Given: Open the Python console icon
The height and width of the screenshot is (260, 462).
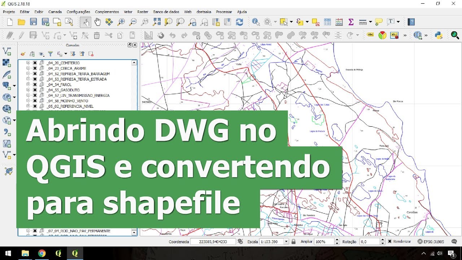Looking at the screenshot, I should coord(439,35).
